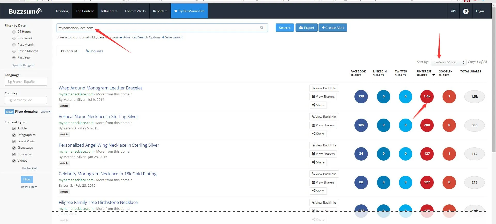Expand the Reports menu
496x224 pixels.
(x=160, y=11)
